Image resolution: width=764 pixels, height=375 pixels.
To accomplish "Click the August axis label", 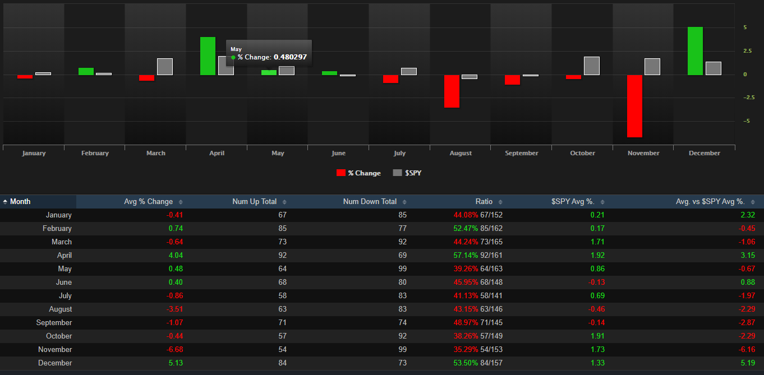I will (461, 153).
